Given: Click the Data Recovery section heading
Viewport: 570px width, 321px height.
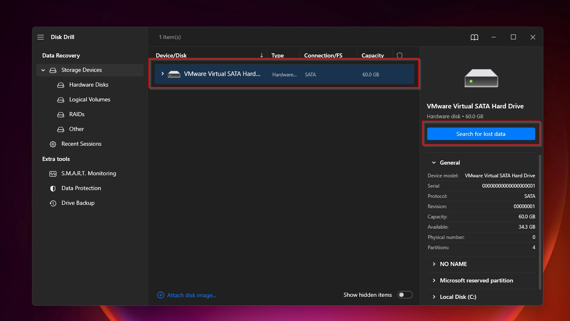Looking at the screenshot, I should coord(61,55).
